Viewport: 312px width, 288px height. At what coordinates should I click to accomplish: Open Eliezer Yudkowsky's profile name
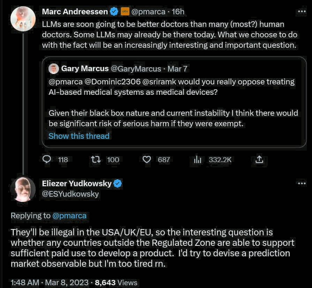(x=77, y=183)
